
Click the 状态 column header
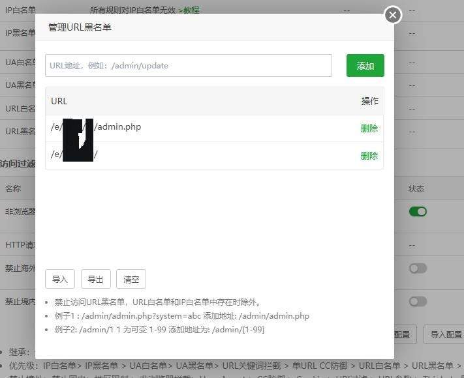(416, 189)
